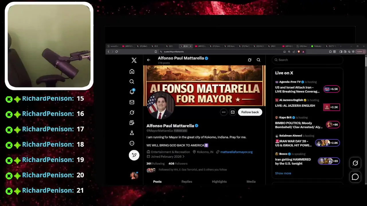Open Grok from the X left sidebar
Screen dimensions: 367x206
[132, 112]
